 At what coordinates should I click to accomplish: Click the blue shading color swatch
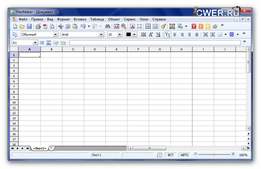tap(231, 34)
